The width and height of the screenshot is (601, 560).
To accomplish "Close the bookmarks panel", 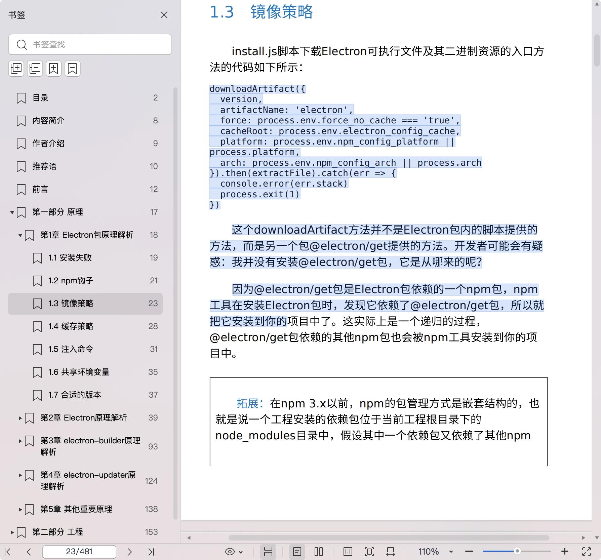I will [x=164, y=15].
